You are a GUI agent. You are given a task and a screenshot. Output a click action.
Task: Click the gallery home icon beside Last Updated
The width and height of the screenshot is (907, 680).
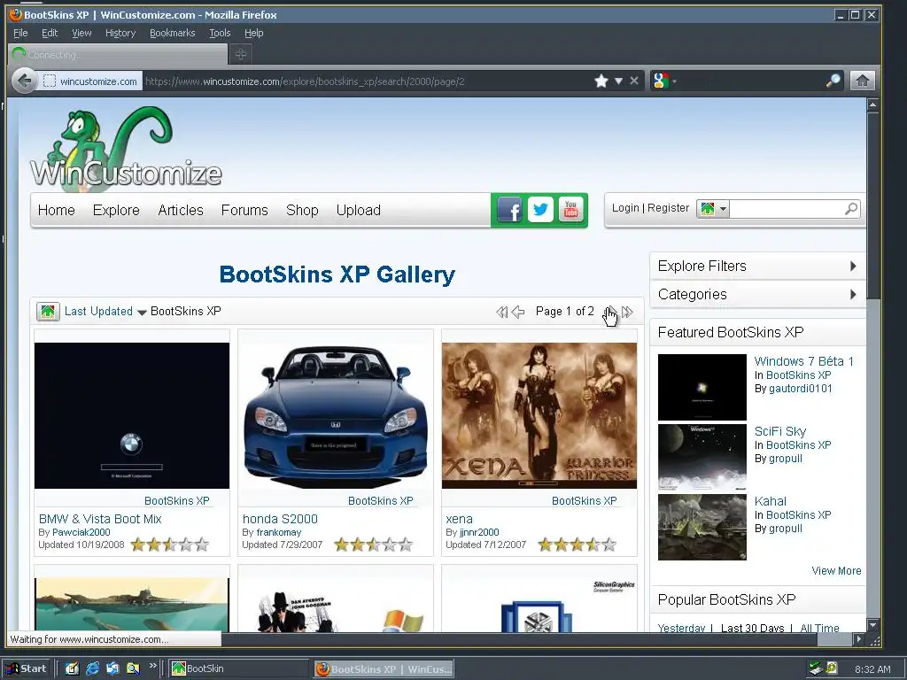48,312
